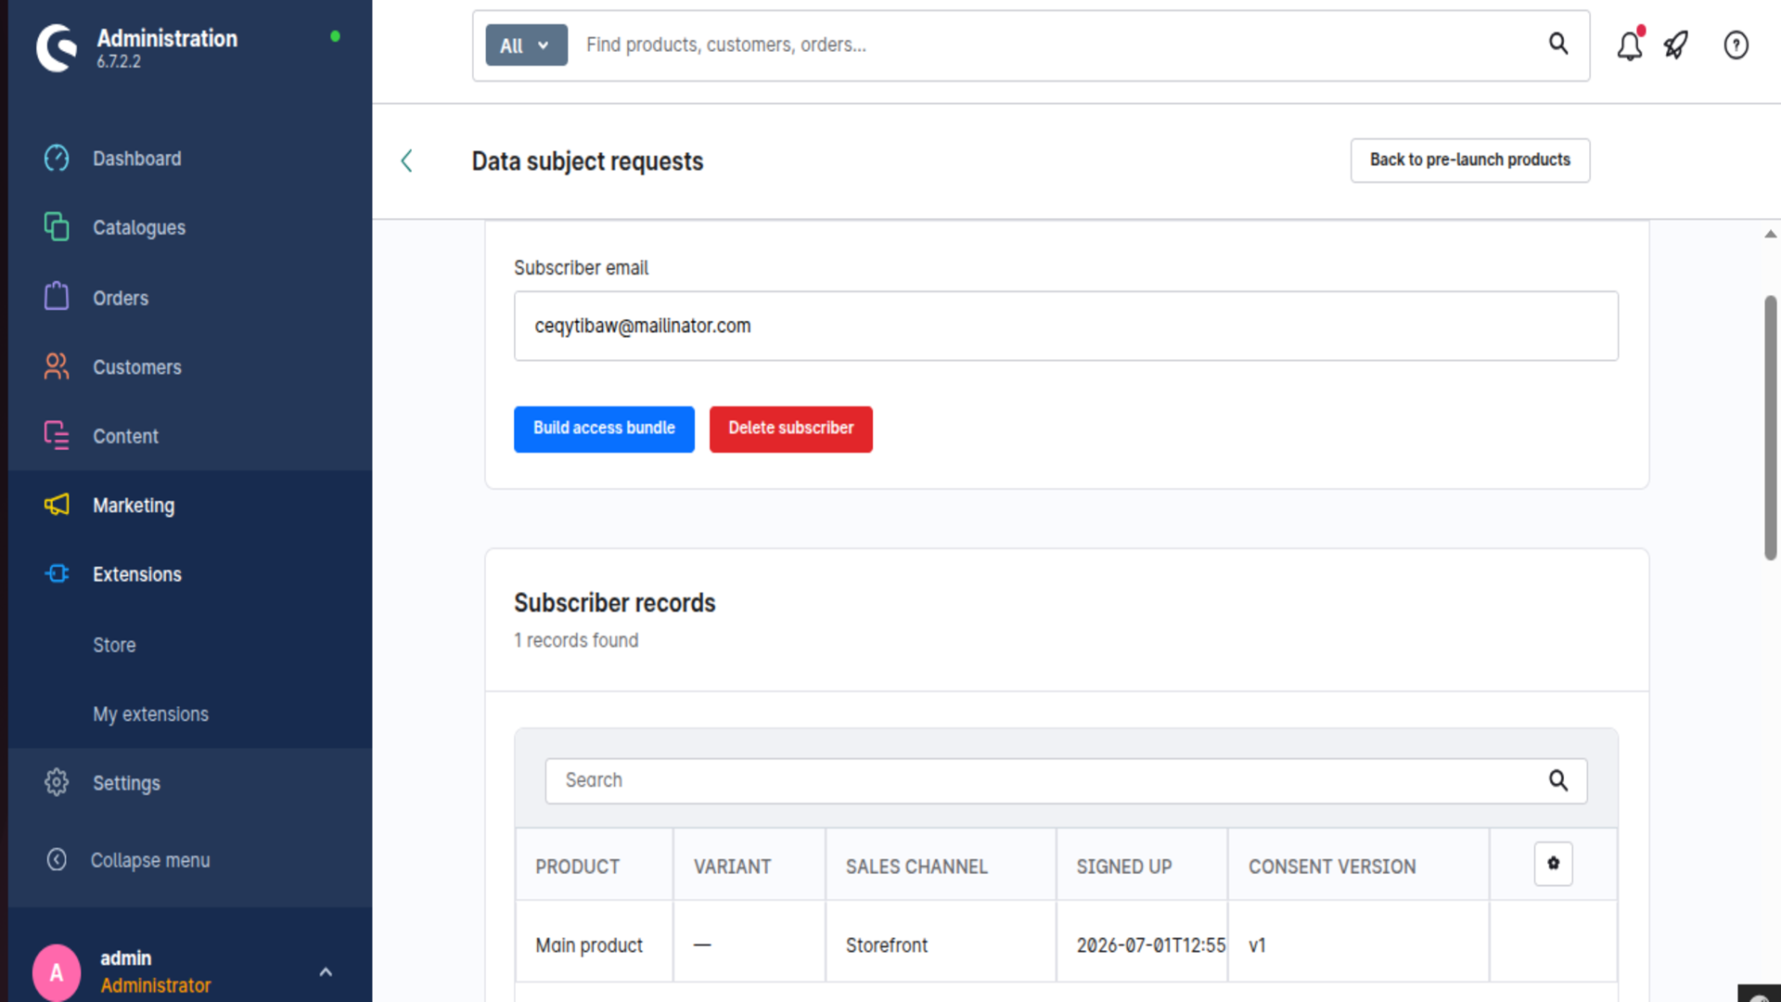The image size is (1781, 1002).
Task: Click the subscriber records Search field
Action: (1066, 780)
